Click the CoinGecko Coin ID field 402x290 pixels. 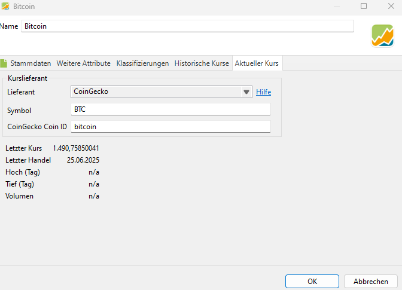(170, 127)
